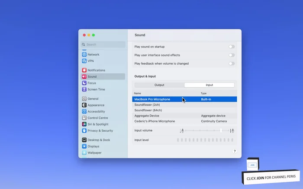
Task: Open the Network settings icon in sidebar
Action: click(x=84, y=55)
